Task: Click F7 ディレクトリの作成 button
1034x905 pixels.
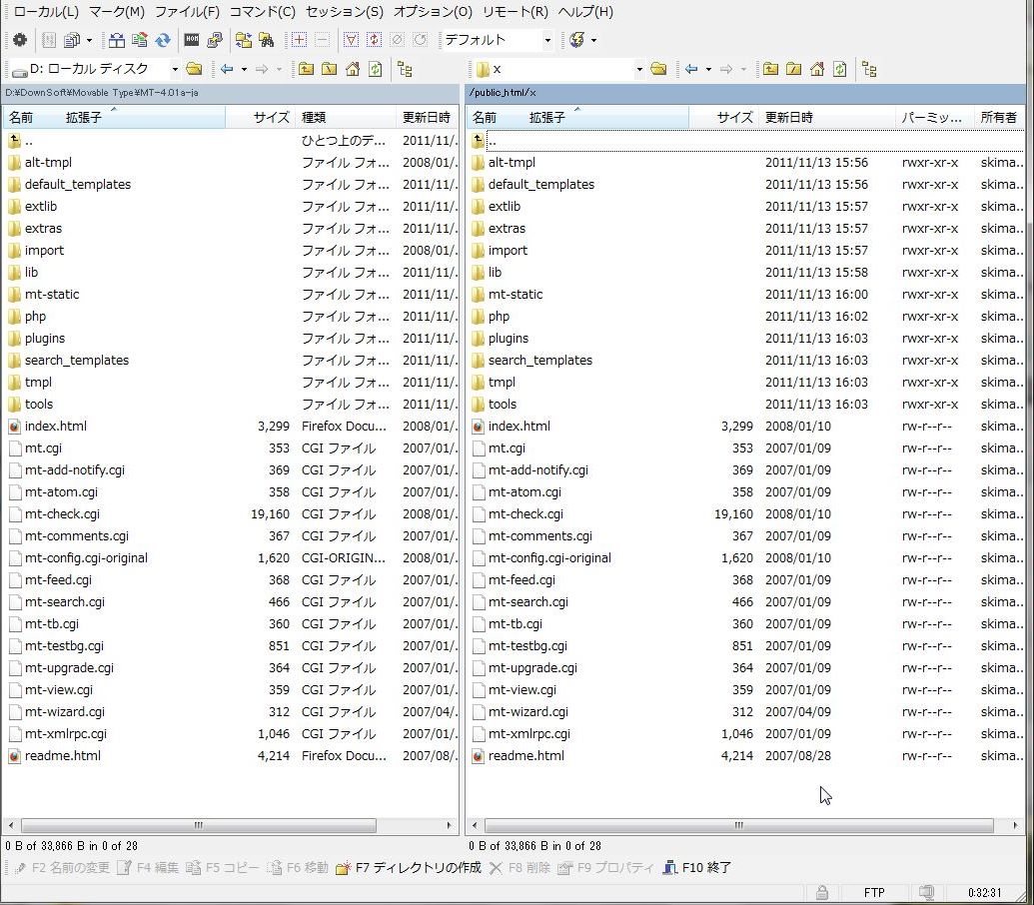Action: 409,867
